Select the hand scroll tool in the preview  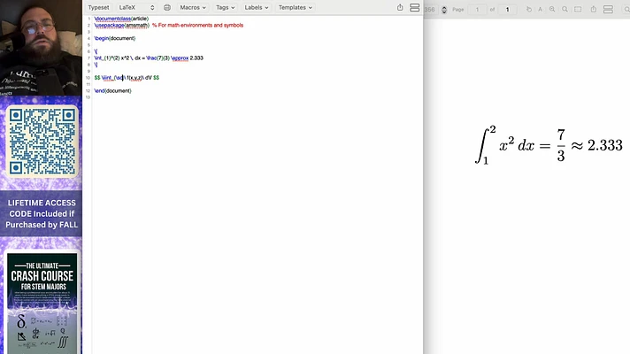(x=529, y=9)
